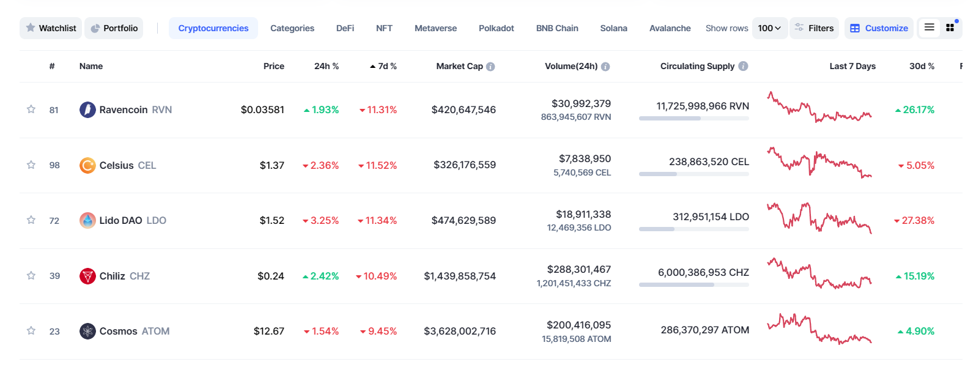Sort by the 7d % column
The height and width of the screenshot is (367, 976).
tap(383, 66)
